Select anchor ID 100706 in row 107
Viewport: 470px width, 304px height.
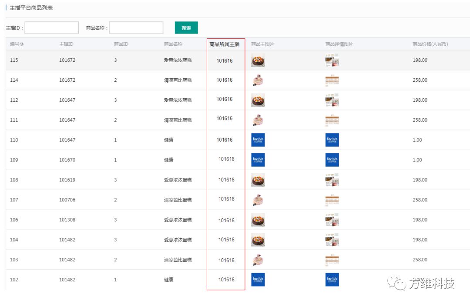pyautogui.click(x=67, y=200)
